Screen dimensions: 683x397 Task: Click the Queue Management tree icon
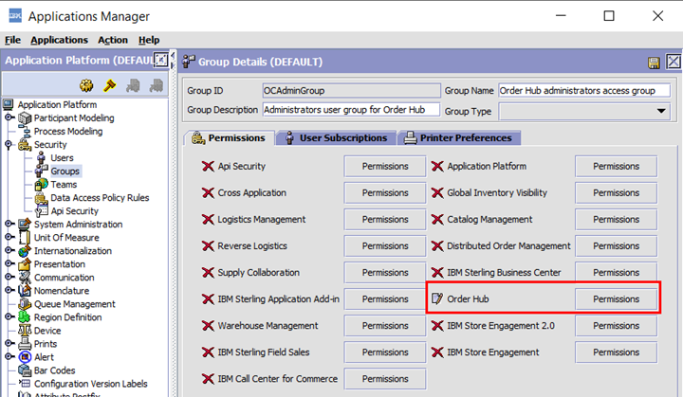coord(25,304)
